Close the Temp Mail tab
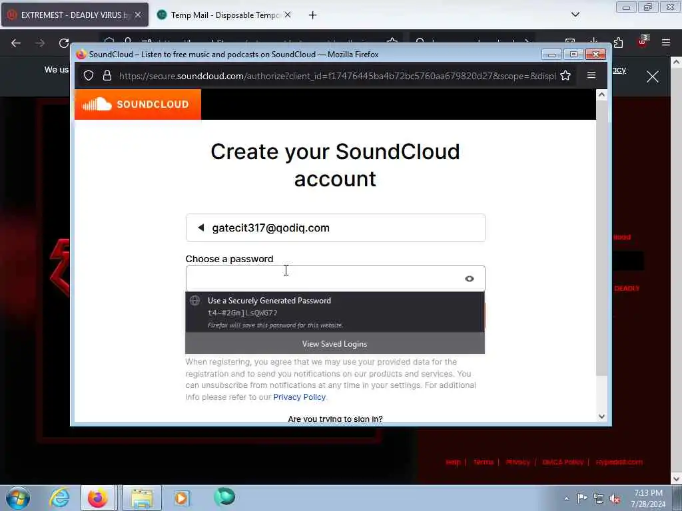This screenshot has width=682, height=511. [288, 15]
